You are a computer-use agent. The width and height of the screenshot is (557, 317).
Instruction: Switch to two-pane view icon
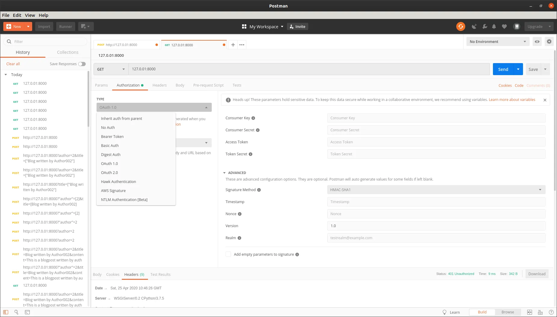[530, 312]
